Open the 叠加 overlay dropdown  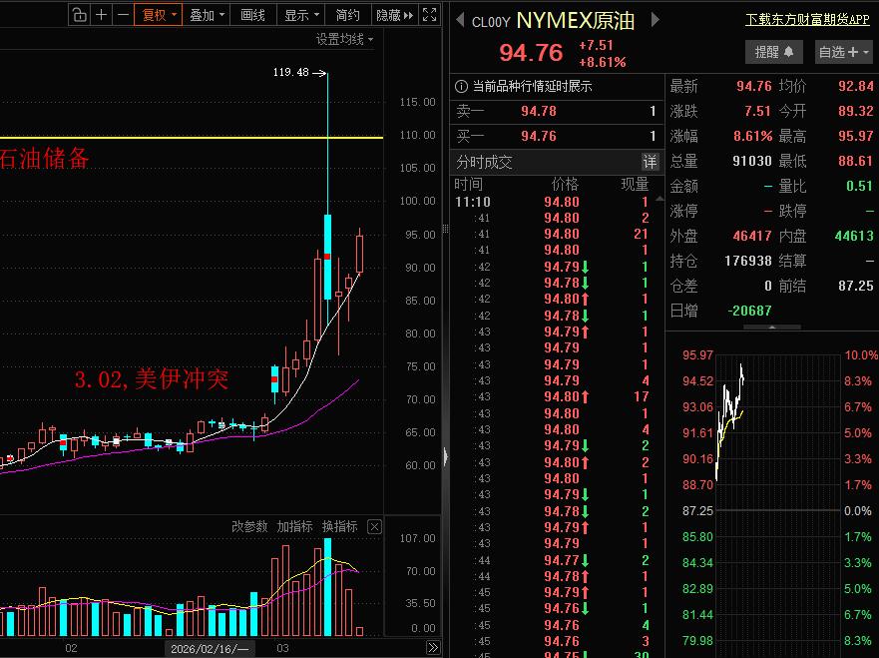(207, 15)
